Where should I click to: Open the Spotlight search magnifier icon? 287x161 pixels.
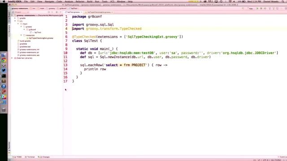(283, 1)
